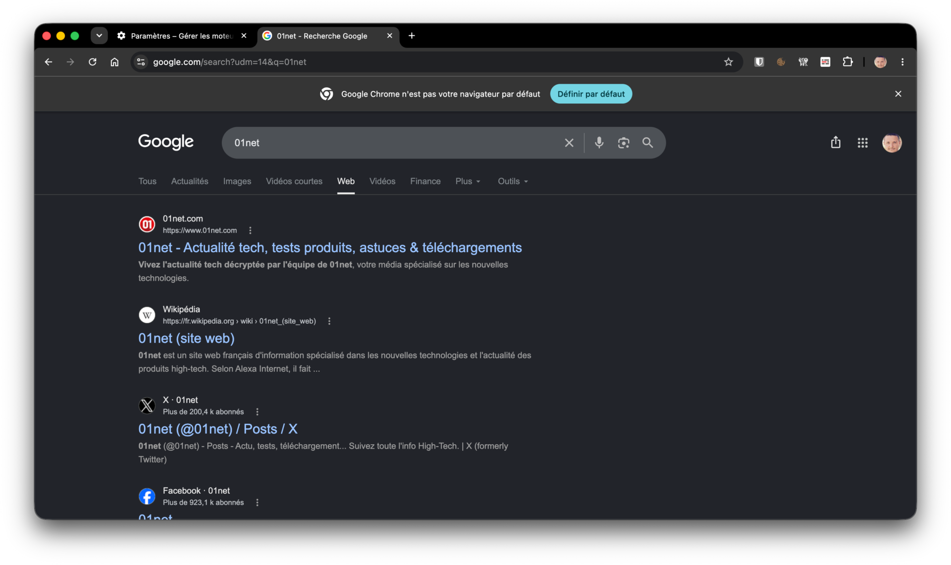Select the Web search filter
The width and height of the screenshot is (951, 565).
pos(346,181)
